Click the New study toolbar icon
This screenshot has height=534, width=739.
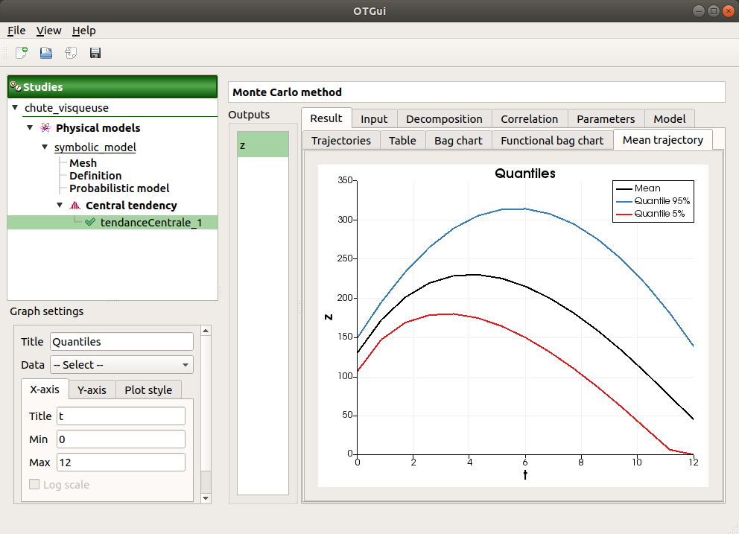coord(22,53)
